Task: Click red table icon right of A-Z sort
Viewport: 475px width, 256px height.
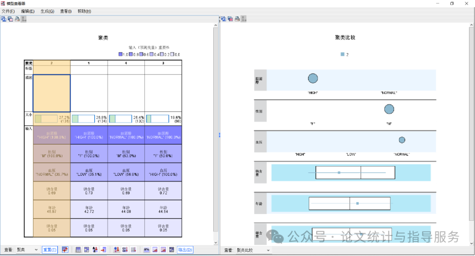Action: click(x=103, y=250)
